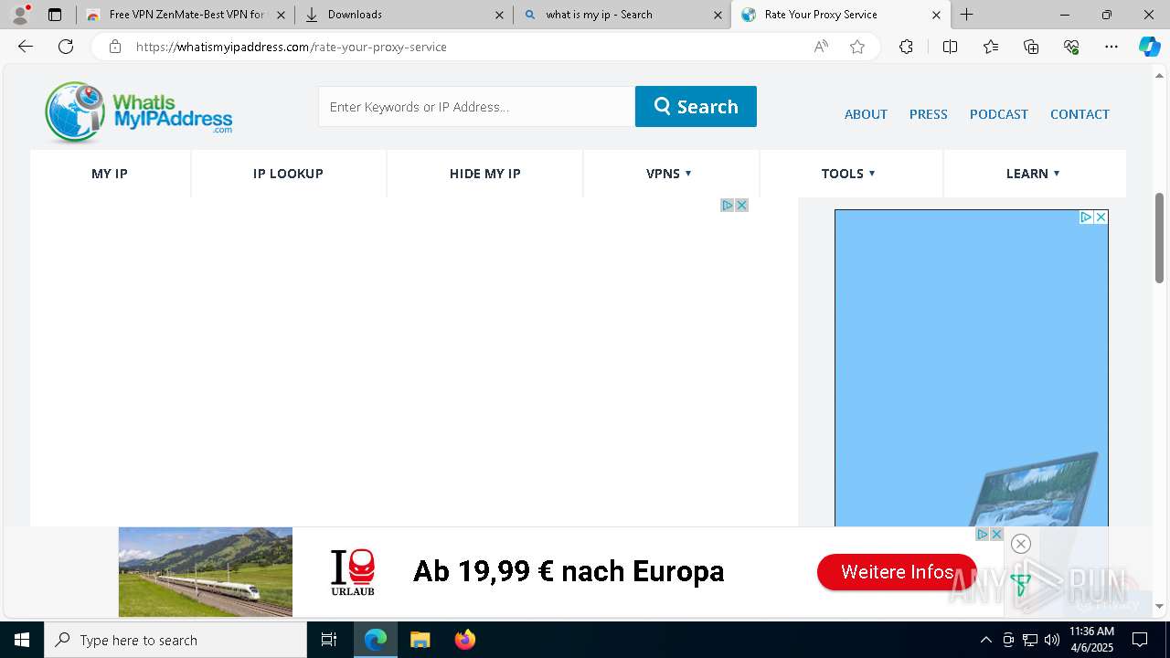Open the notification center
This screenshot has width=1170, height=658.
tap(1140, 640)
